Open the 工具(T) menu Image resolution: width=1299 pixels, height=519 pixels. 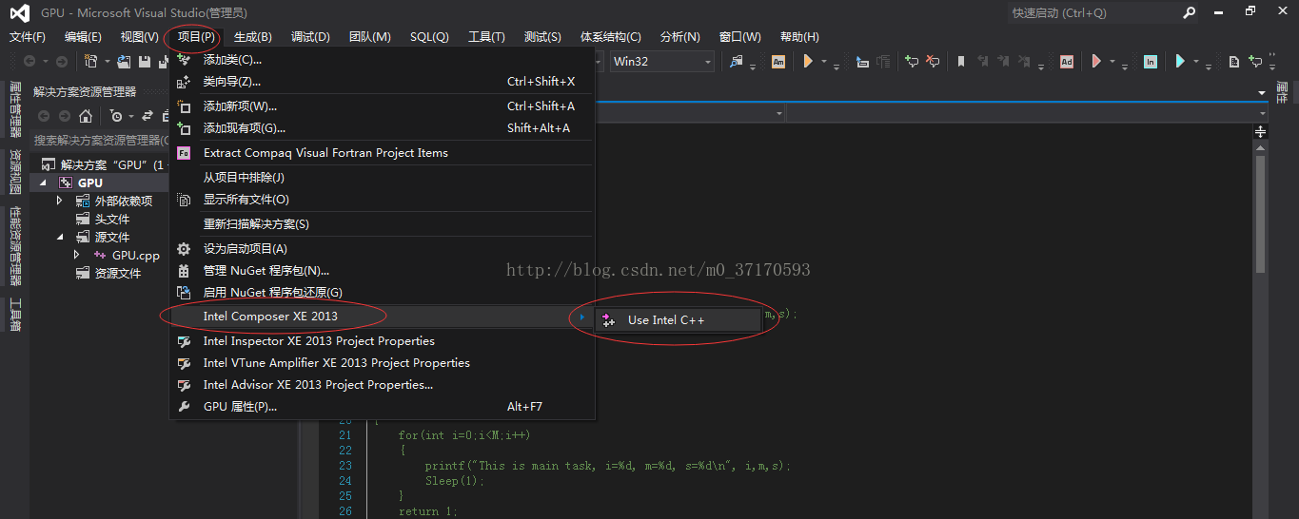[486, 37]
